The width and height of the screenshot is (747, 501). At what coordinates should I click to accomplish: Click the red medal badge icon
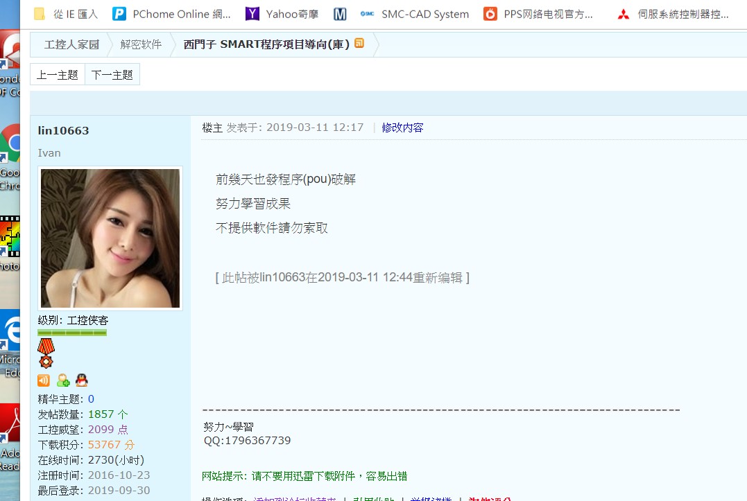46,353
